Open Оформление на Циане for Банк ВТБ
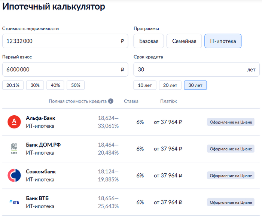The height and width of the screenshot is (216, 262). (x=231, y=202)
